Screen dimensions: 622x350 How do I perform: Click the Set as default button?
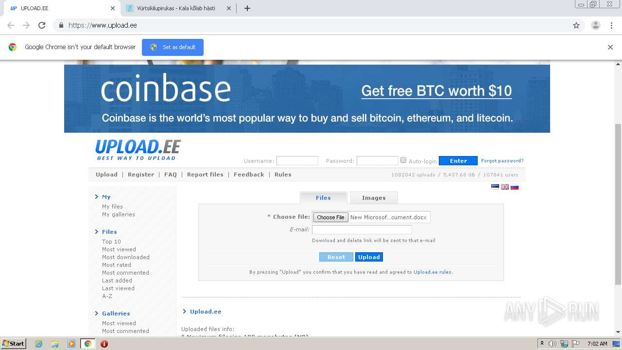[173, 47]
